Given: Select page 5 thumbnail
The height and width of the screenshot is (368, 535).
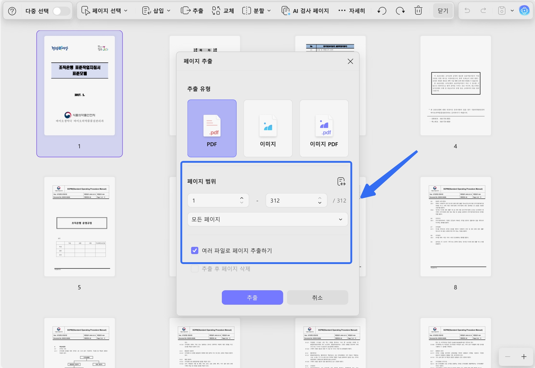Looking at the screenshot, I should point(80,227).
